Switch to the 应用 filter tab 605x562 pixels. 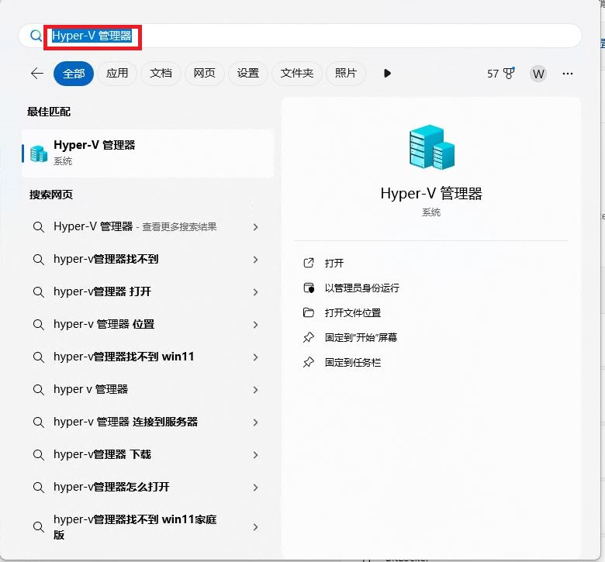pos(117,74)
